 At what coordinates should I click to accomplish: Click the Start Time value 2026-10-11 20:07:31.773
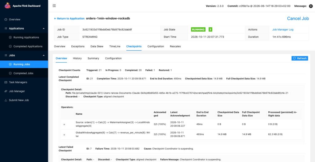pos(207,37)
